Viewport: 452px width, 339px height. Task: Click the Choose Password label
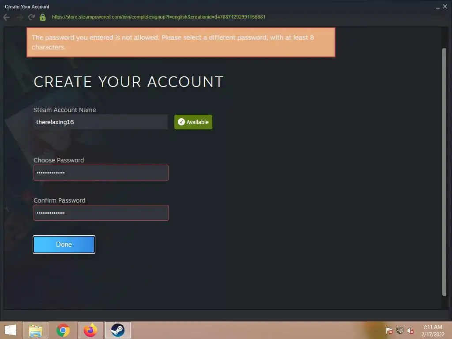59,160
